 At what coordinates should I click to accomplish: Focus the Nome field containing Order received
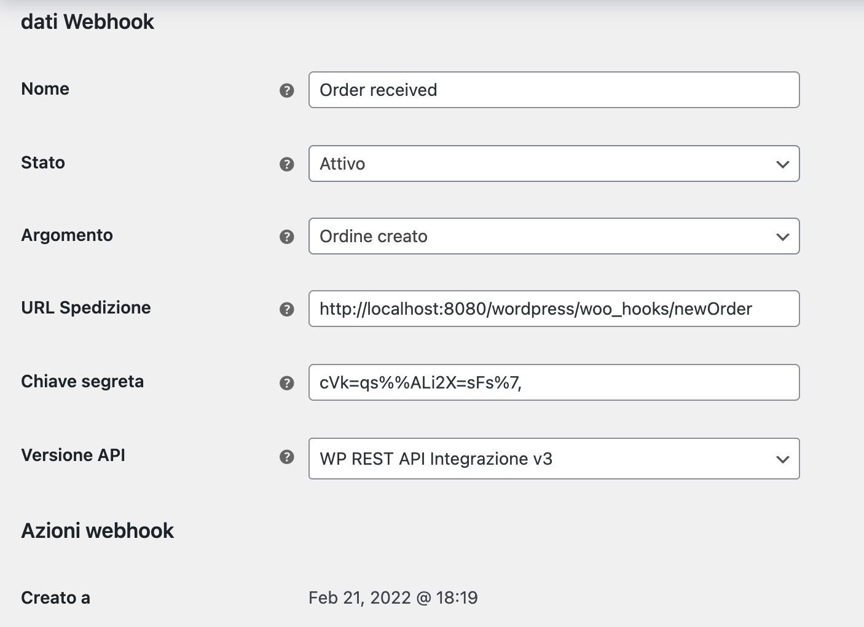click(553, 90)
